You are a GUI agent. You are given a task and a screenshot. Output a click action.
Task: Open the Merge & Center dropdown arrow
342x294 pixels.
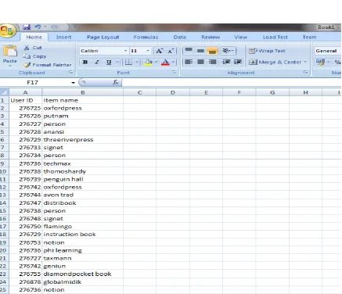tap(305, 62)
